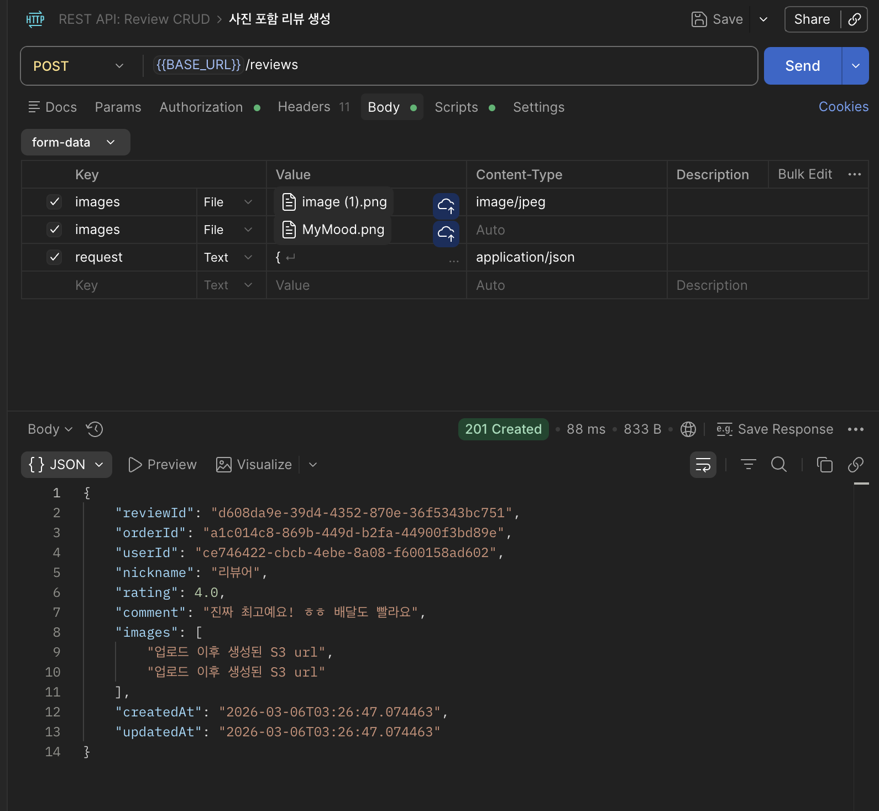Copy the request link via chain icon
879x811 pixels.
pos(855,19)
